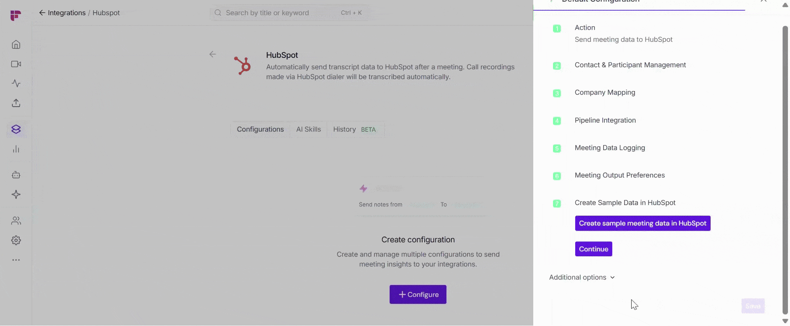Expand Create Sample Data in HubSpot step
The width and height of the screenshot is (790, 326).
click(625, 203)
